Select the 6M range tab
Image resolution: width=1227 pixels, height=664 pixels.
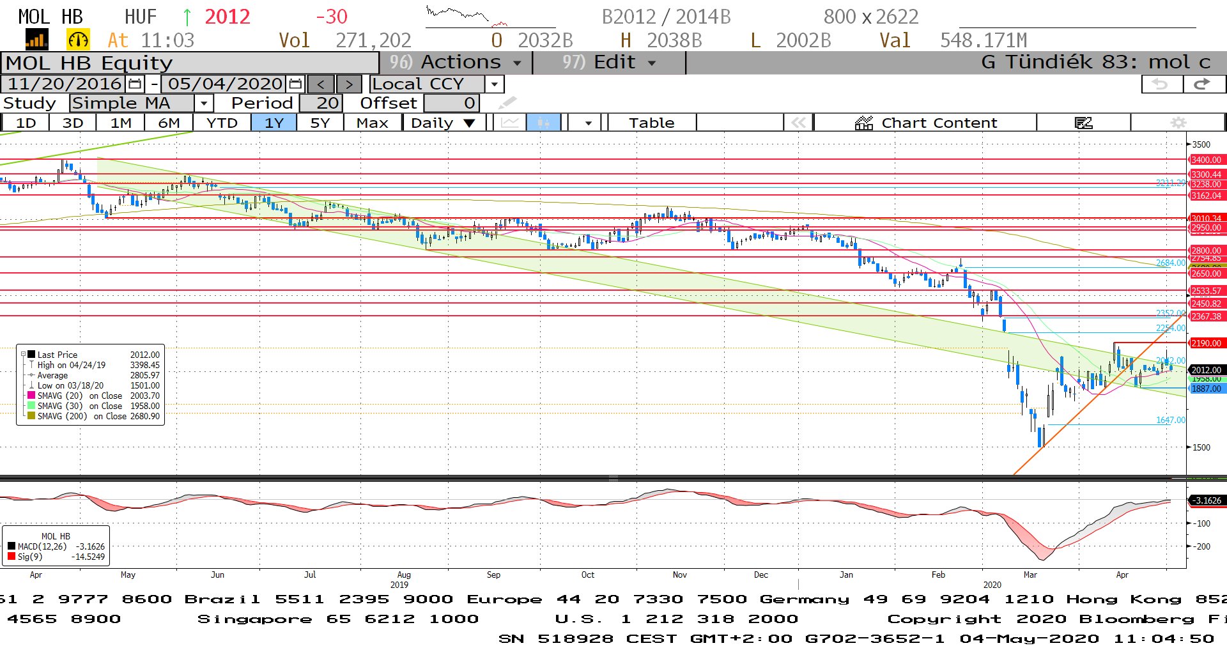tap(169, 122)
